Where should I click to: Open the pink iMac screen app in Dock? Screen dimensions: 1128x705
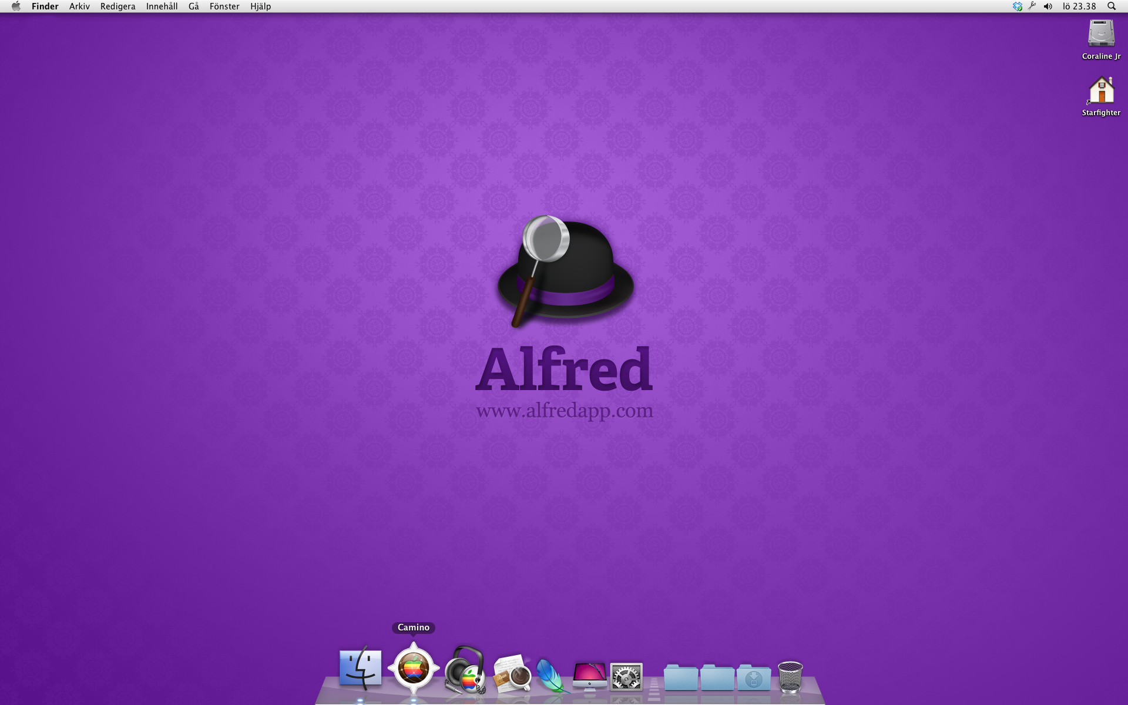pyautogui.click(x=589, y=676)
